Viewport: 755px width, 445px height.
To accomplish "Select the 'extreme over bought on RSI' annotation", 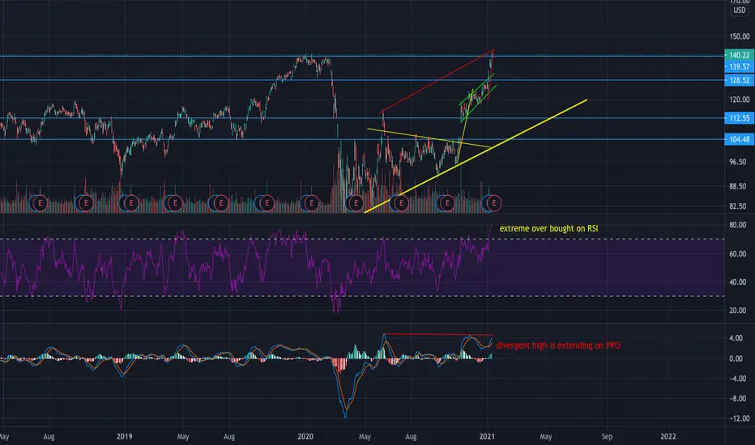I will [548, 228].
